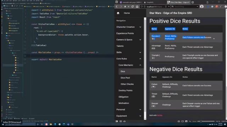Viewport: 227px width, 127px height.
Task: Click the browser search field
Action: pos(185,7)
